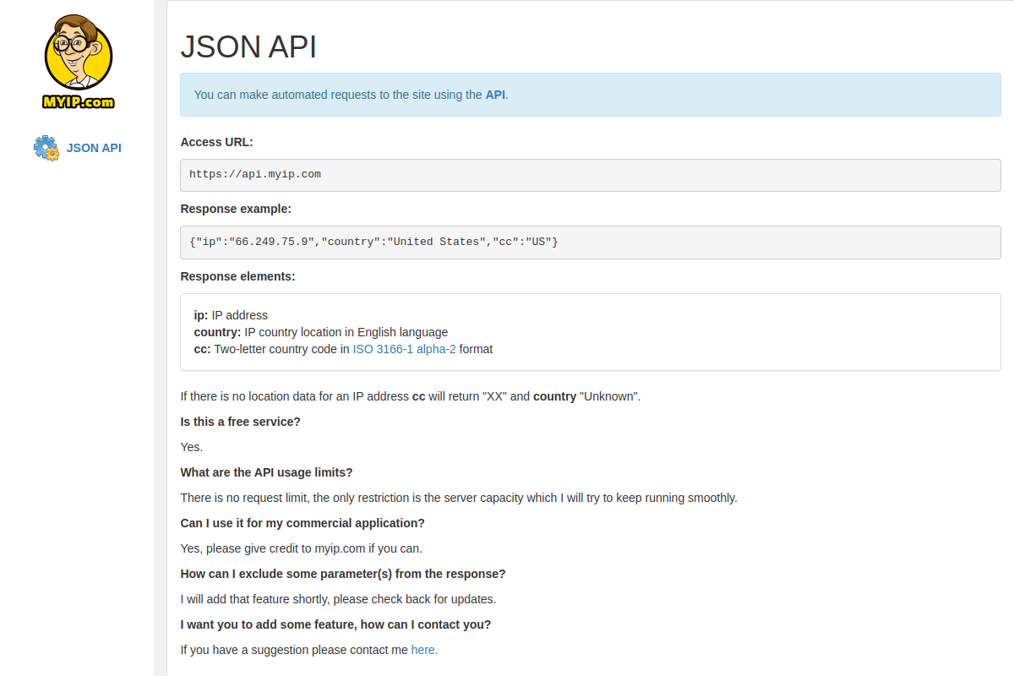This screenshot has height=676, width=1014.
Task: Click the 'What are the API usage limits?' question
Action: pos(267,472)
